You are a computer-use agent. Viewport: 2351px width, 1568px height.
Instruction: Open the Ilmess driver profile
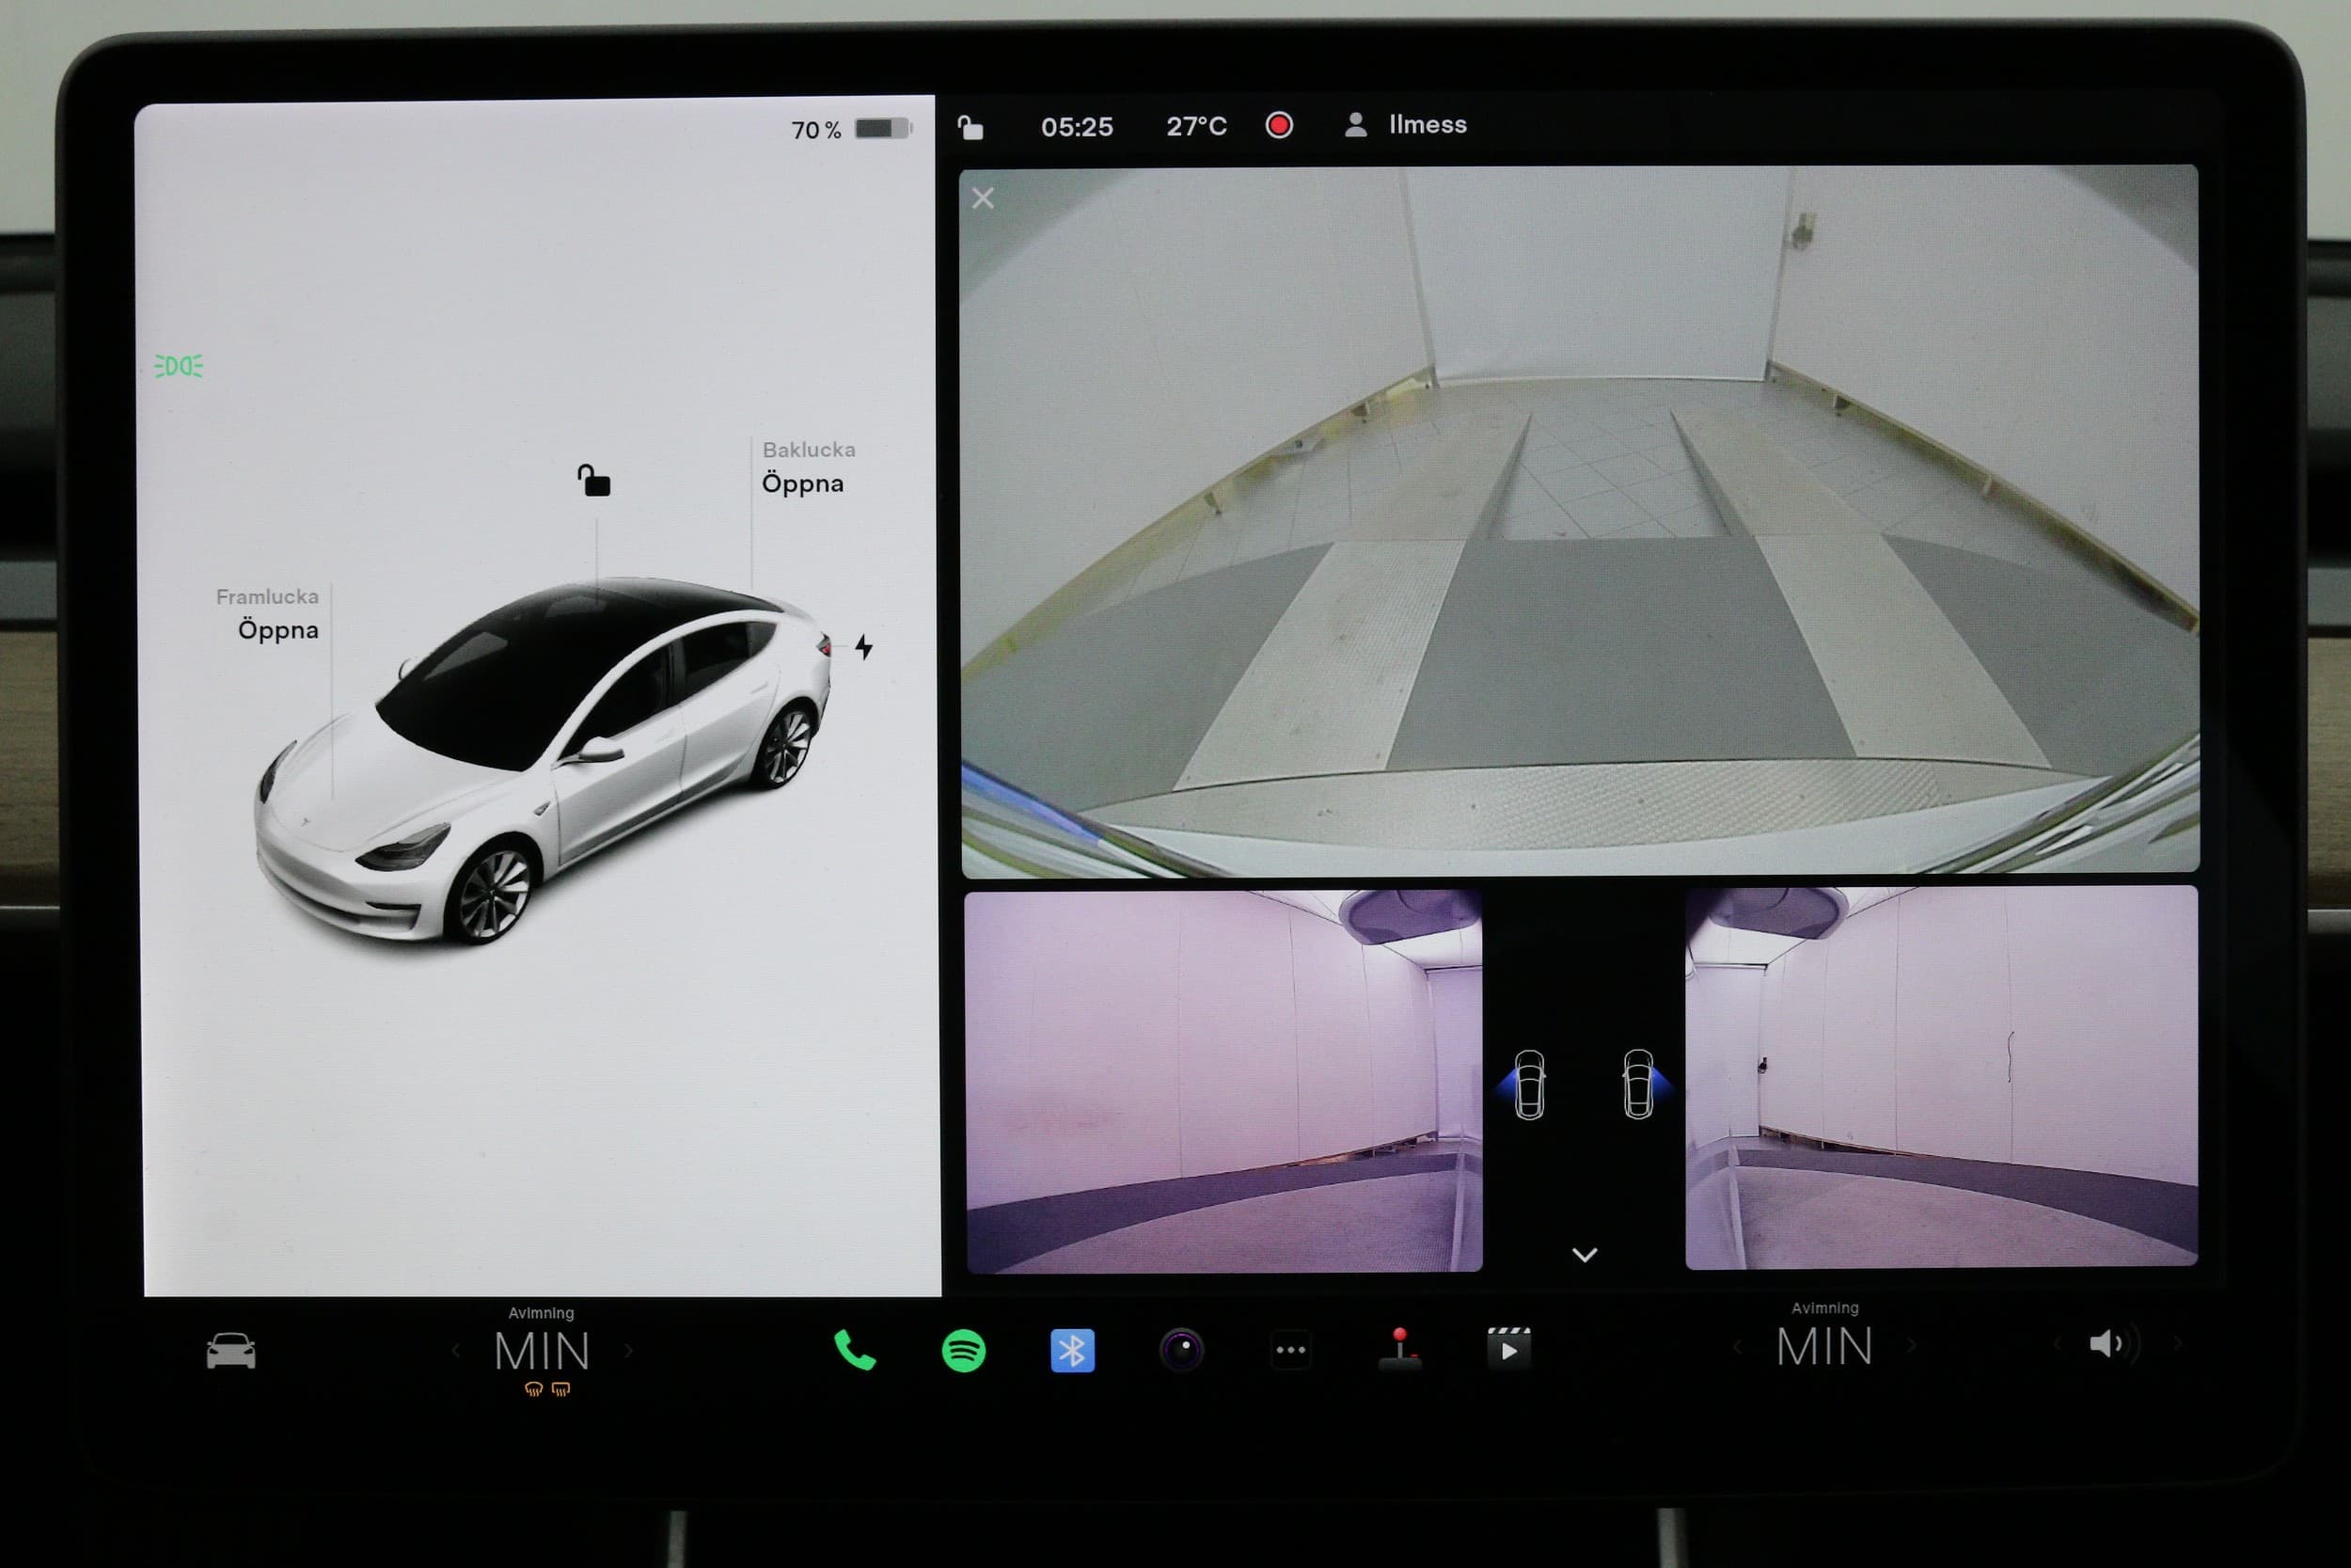[x=1407, y=125]
